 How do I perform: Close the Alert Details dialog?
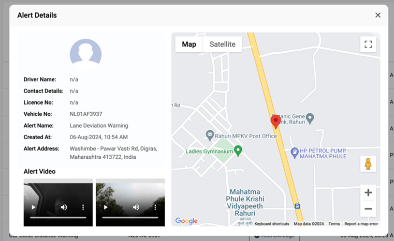(x=378, y=15)
